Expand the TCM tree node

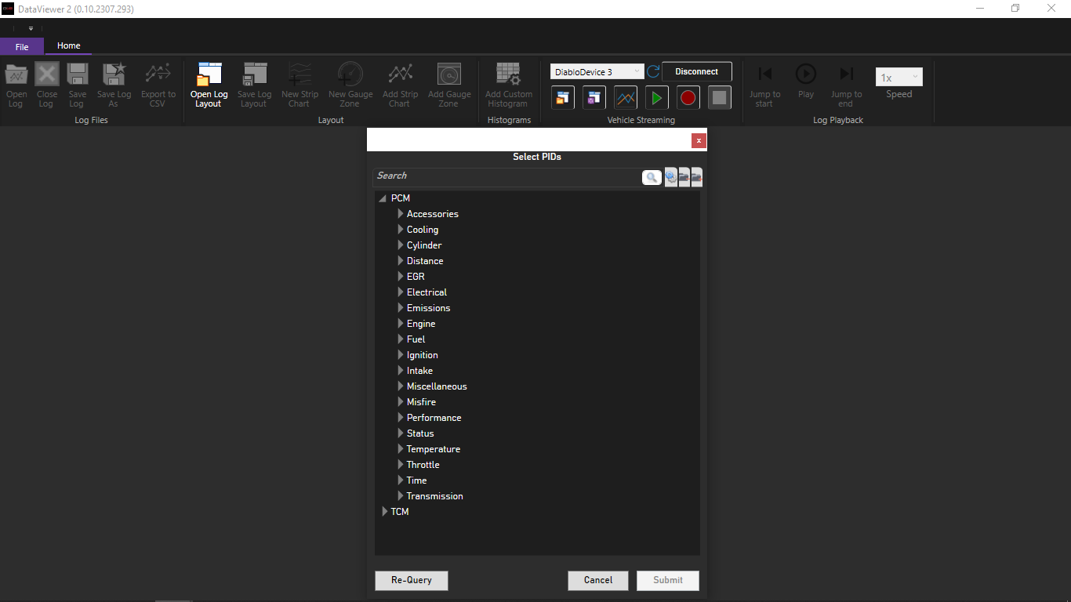click(384, 511)
